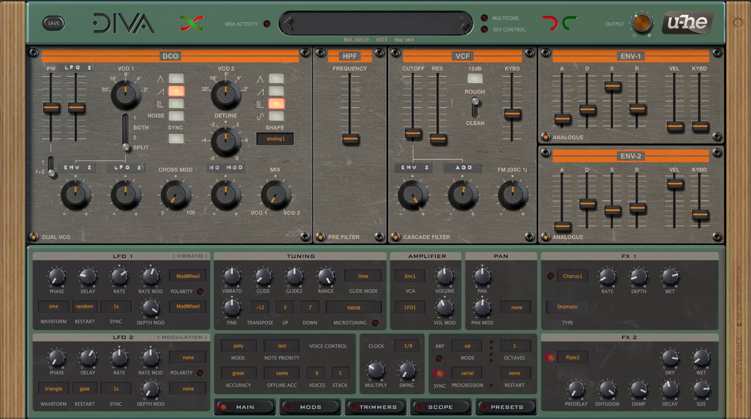This screenshot has width=751, height=419.
Task: Click the DIVA logo
Action: (124, 24)
